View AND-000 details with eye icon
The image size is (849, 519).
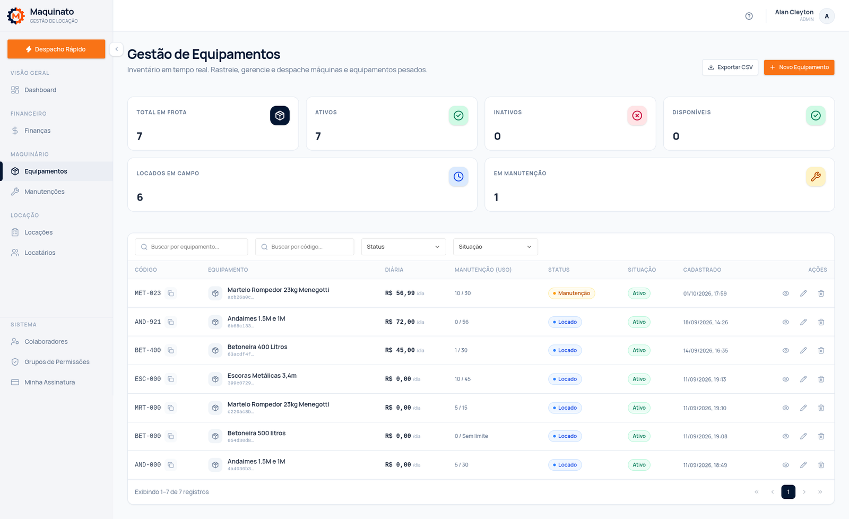[786, 465]
